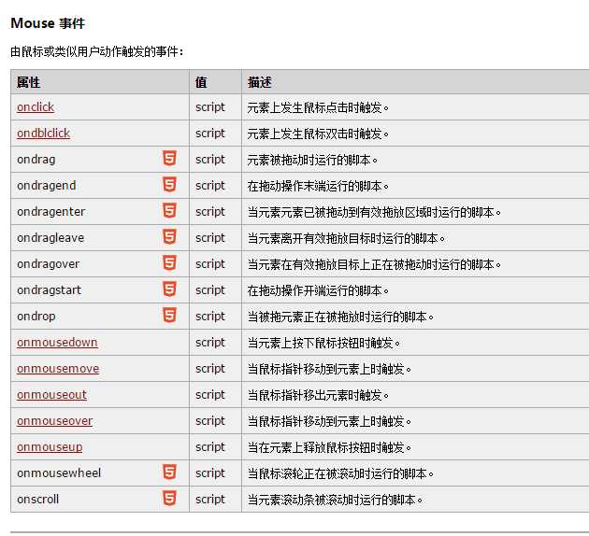Click the ondragend attribute name
Viewport: 589px width, 536px height.
(46, 185)
